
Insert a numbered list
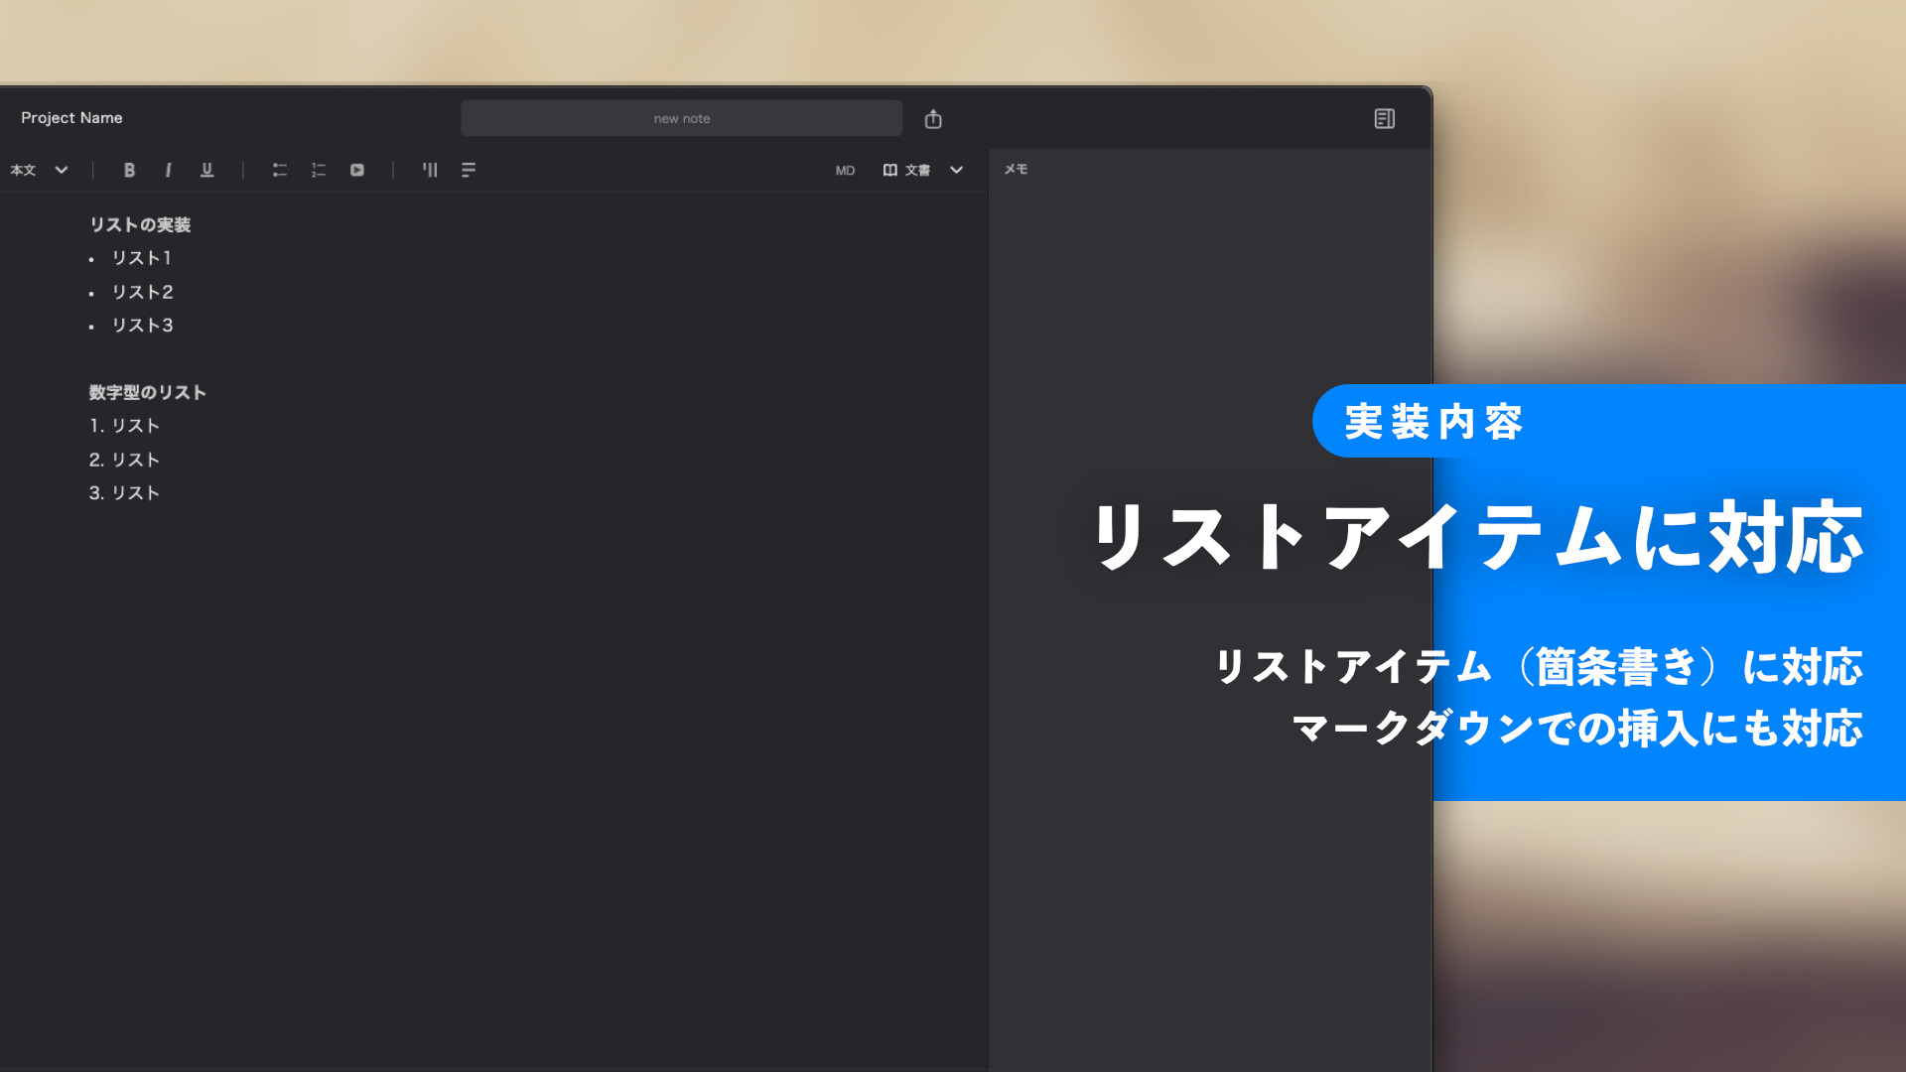pyautogui.click(x=318, y=170)
